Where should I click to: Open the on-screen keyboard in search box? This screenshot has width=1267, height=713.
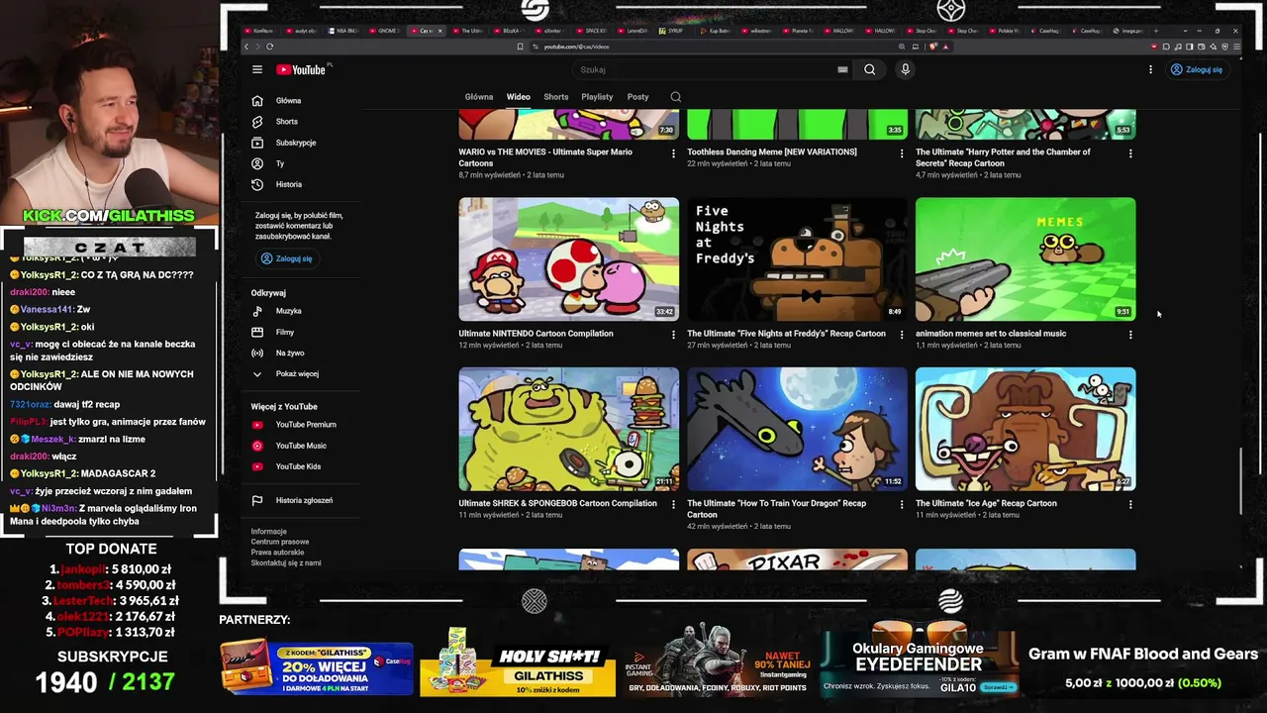click(x=842, y=69)
